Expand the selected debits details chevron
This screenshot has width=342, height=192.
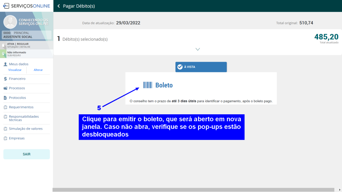197,49
